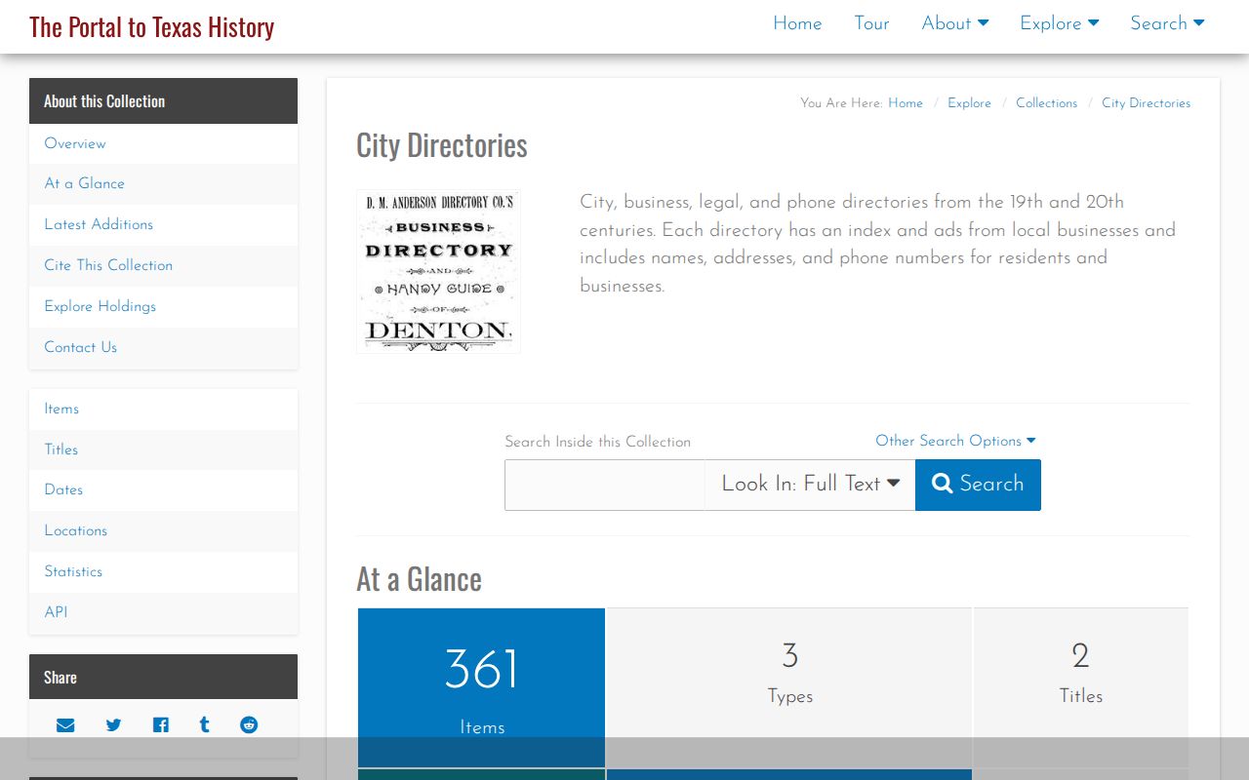Browse by Dates

tap(163, 489)
